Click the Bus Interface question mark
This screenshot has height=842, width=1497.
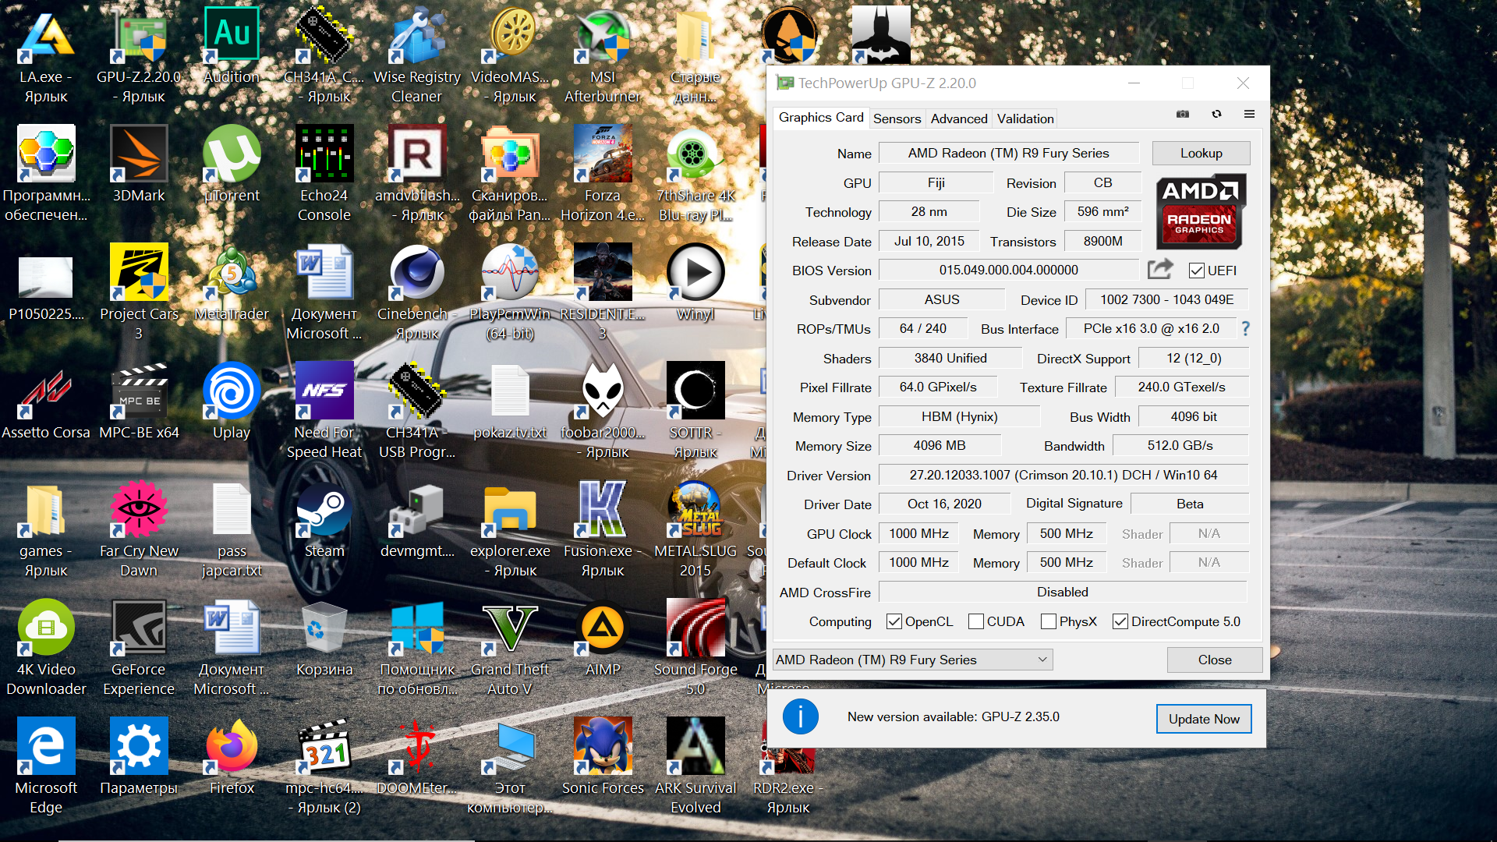[1246, 328]
